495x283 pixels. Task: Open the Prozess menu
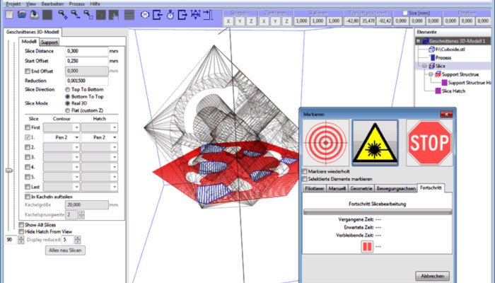tap(76, 4)
